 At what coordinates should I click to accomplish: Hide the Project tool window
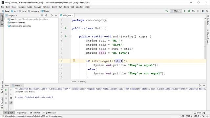tap(56, 15)
